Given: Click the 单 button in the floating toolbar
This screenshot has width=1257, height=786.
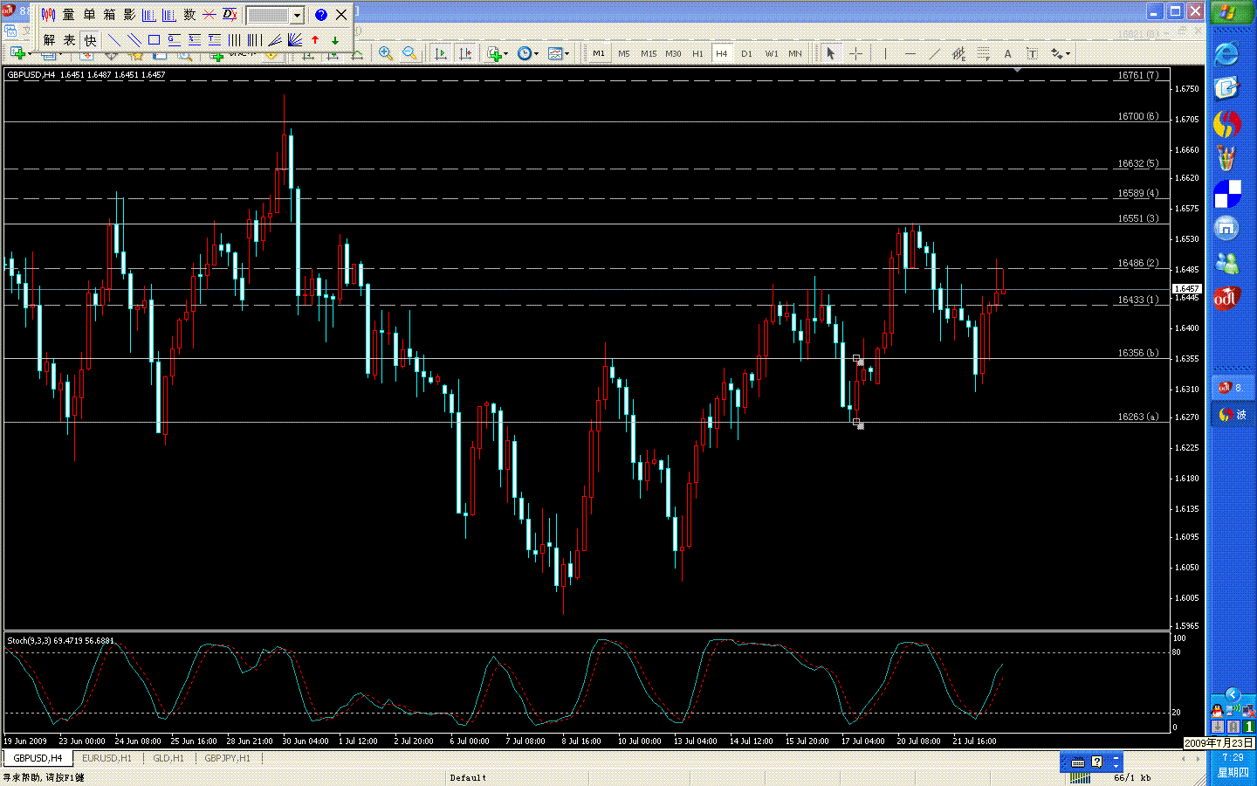Looking at the screenshot, I should [x=89, y=15].
